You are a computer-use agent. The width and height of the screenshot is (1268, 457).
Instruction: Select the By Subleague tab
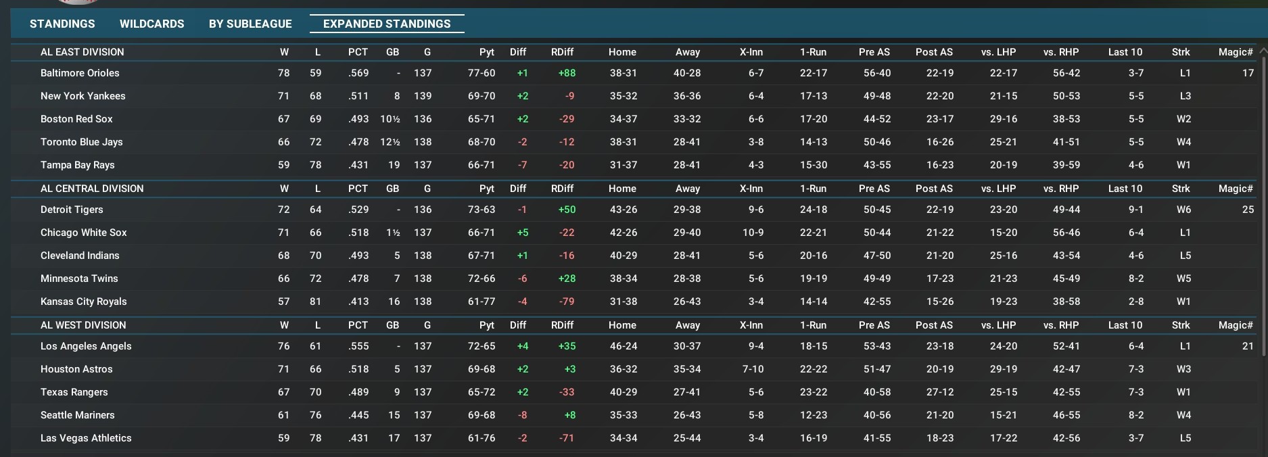tap(250, 24)
